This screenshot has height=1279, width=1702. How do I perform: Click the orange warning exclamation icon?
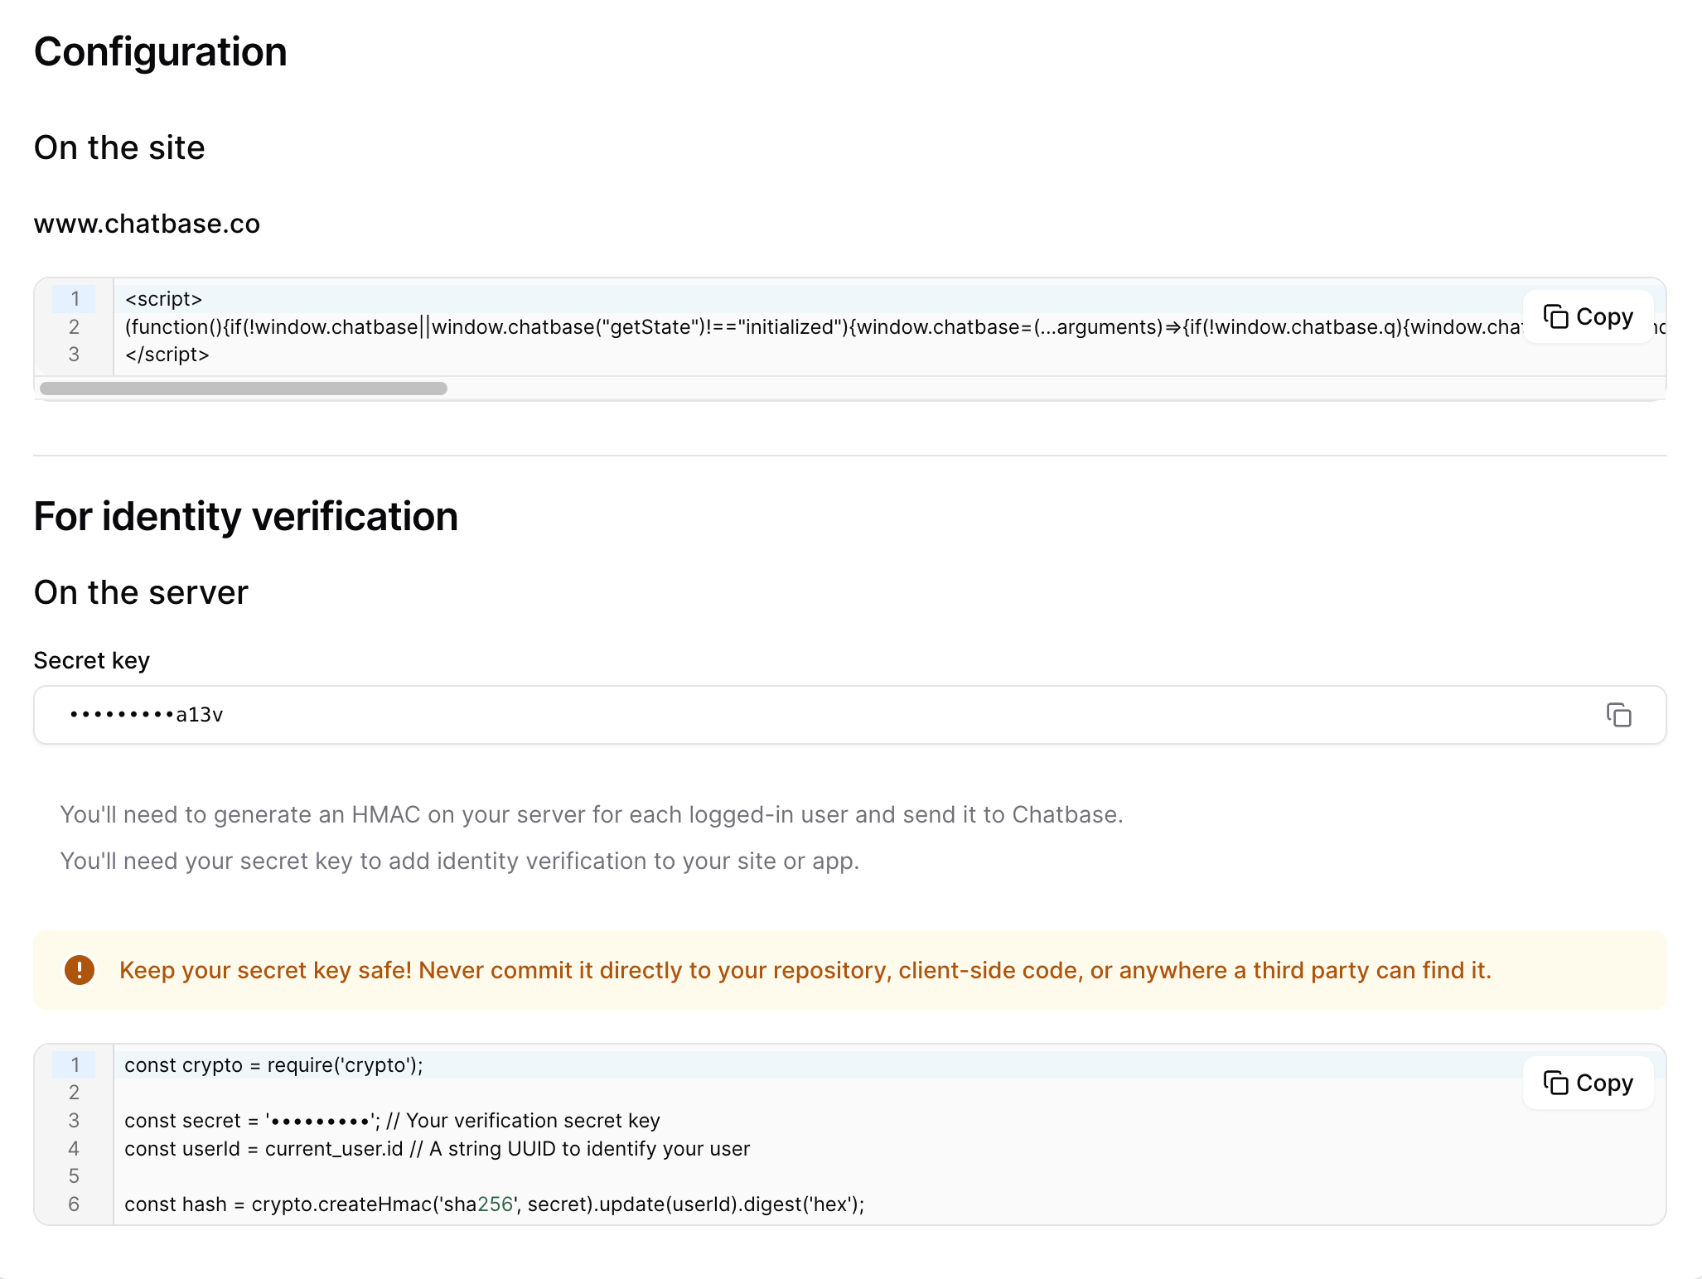[80, 970]
